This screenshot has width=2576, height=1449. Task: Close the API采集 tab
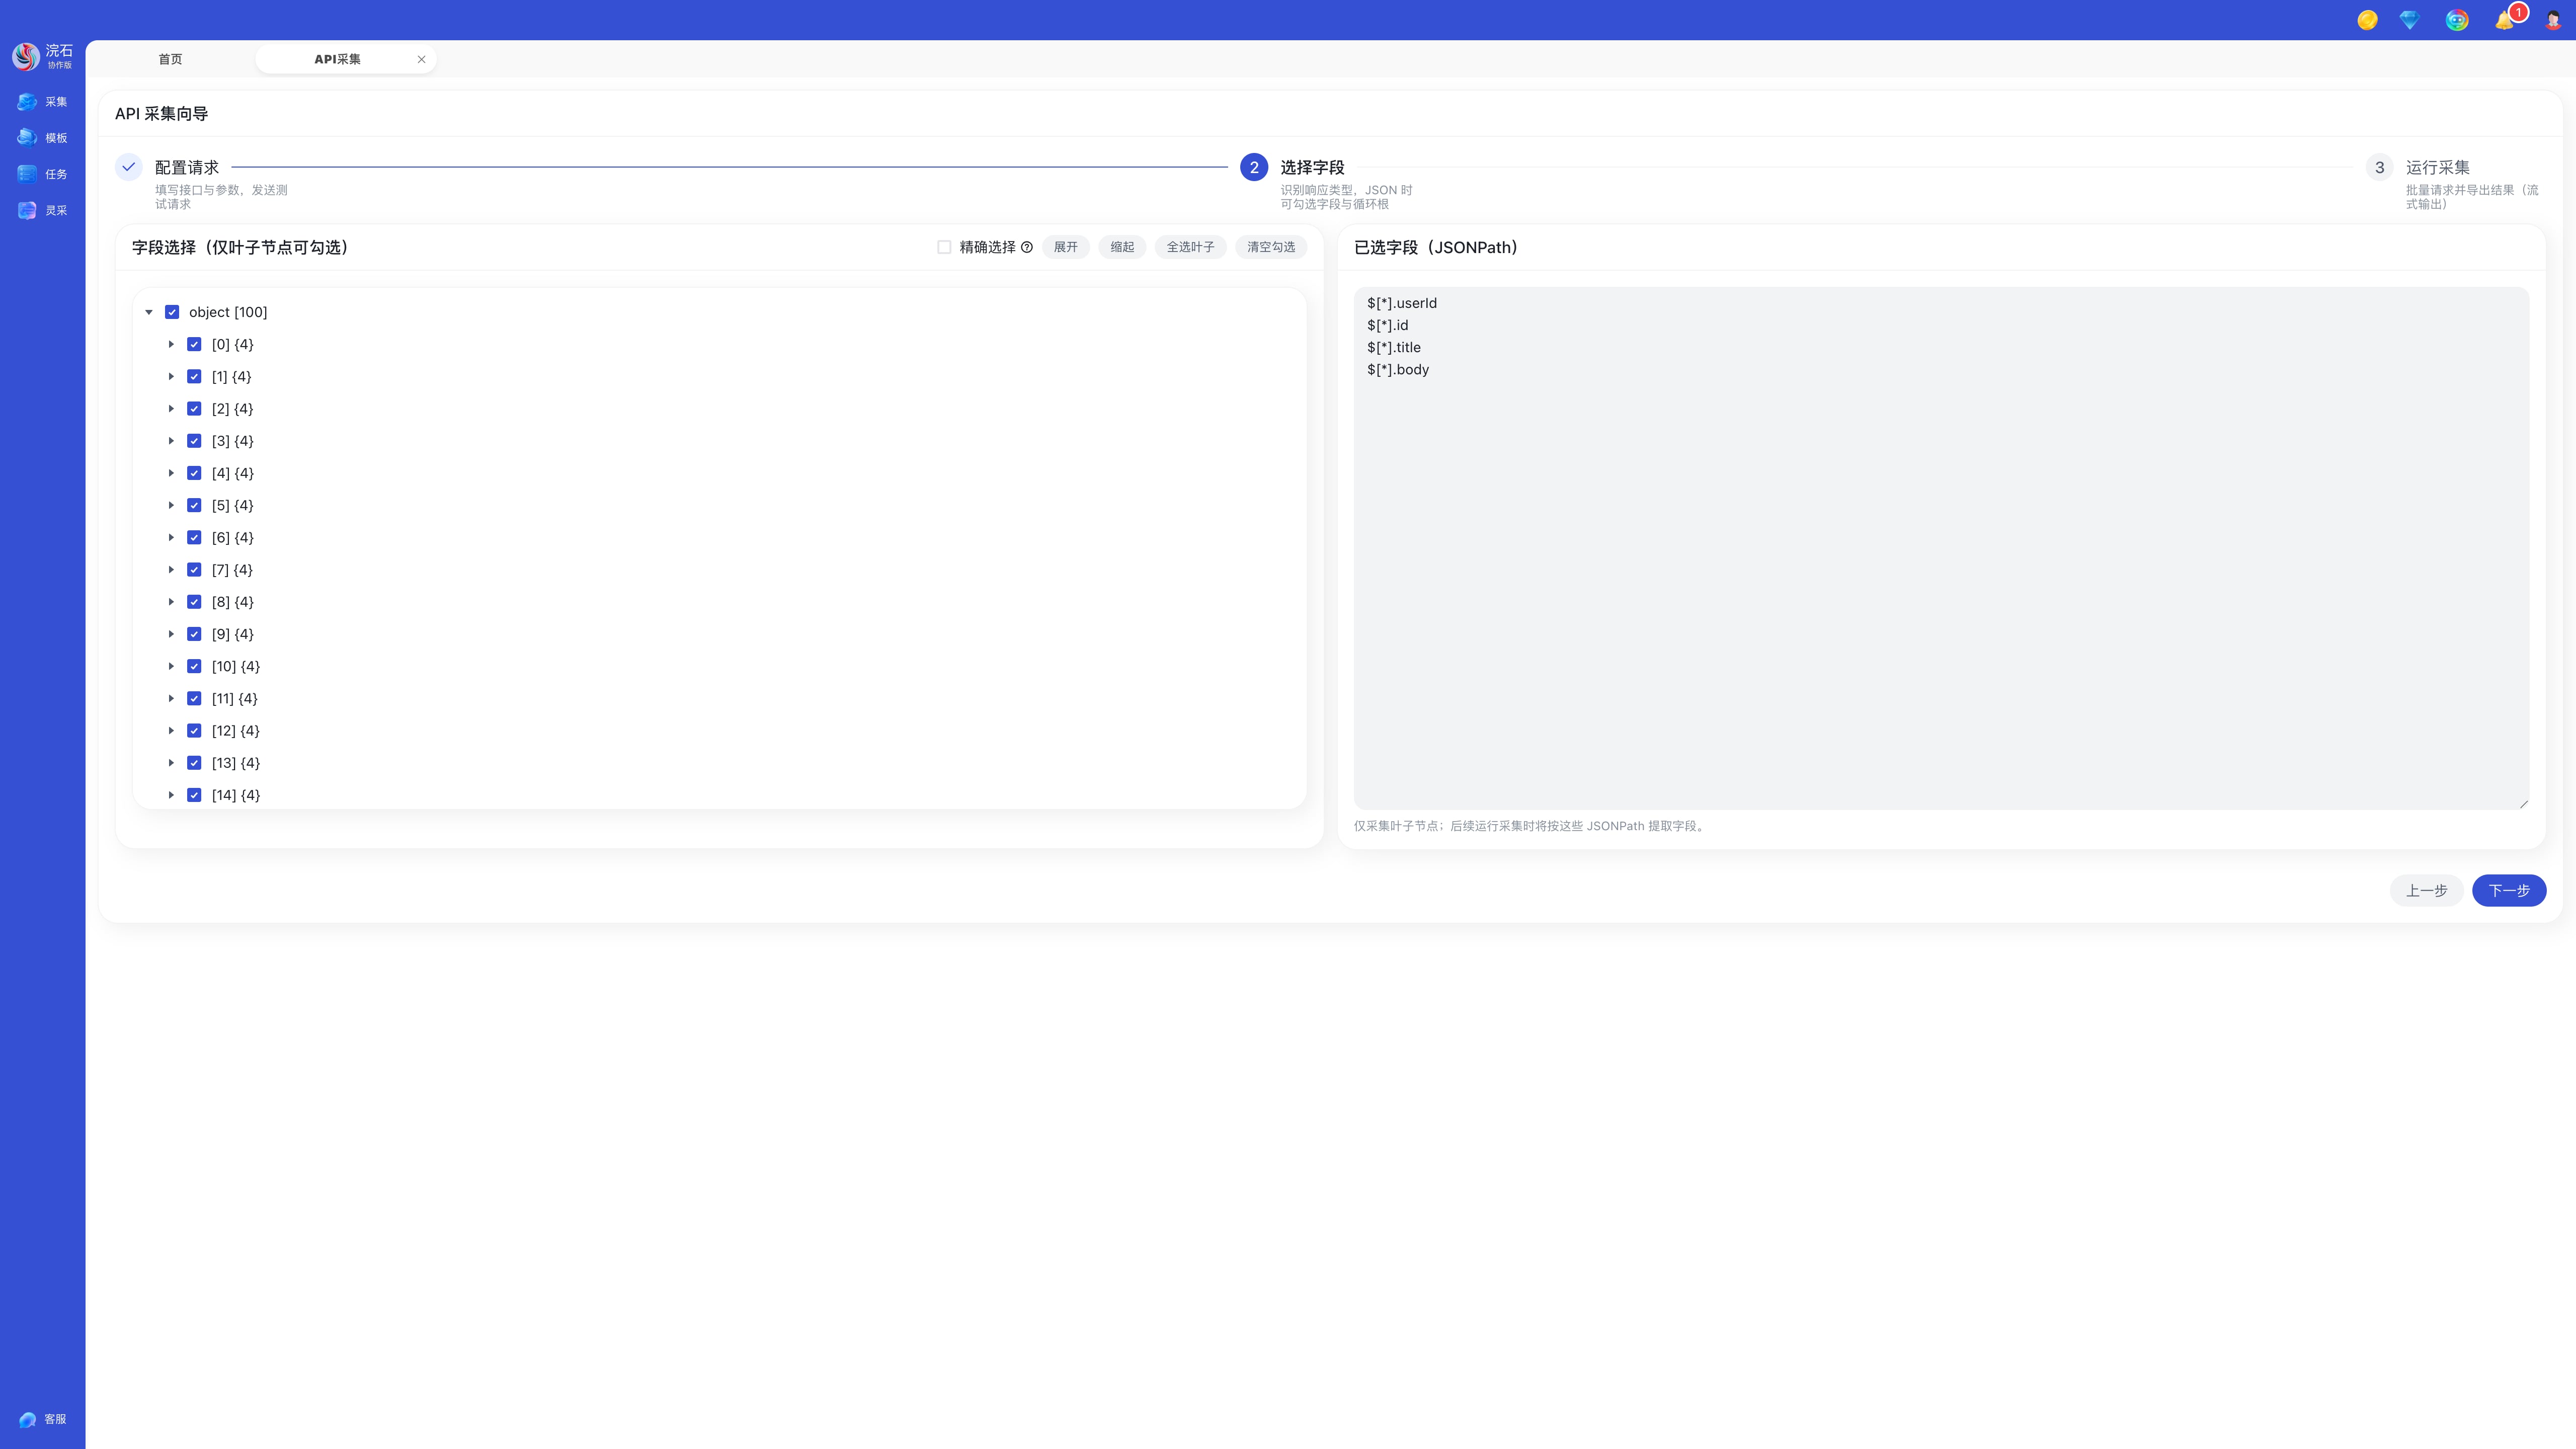pos(421,59)
